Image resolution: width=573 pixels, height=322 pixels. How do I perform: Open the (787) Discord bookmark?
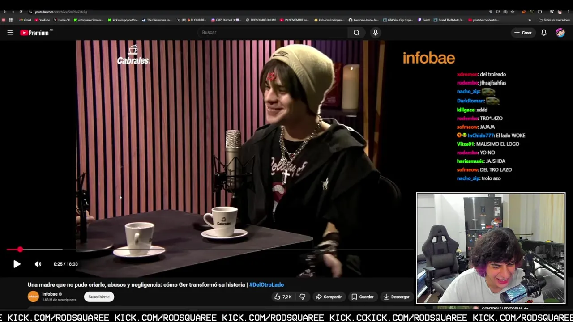[x=226, y=20]
